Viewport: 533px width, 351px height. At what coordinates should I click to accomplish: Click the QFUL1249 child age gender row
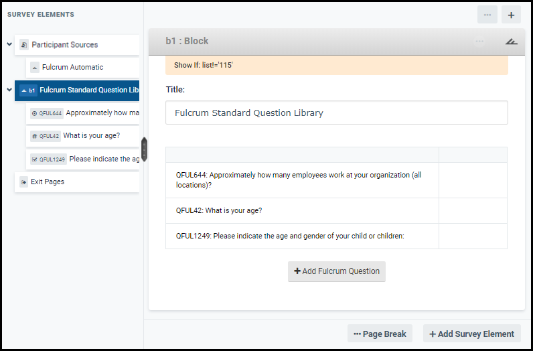coord(336,236)
